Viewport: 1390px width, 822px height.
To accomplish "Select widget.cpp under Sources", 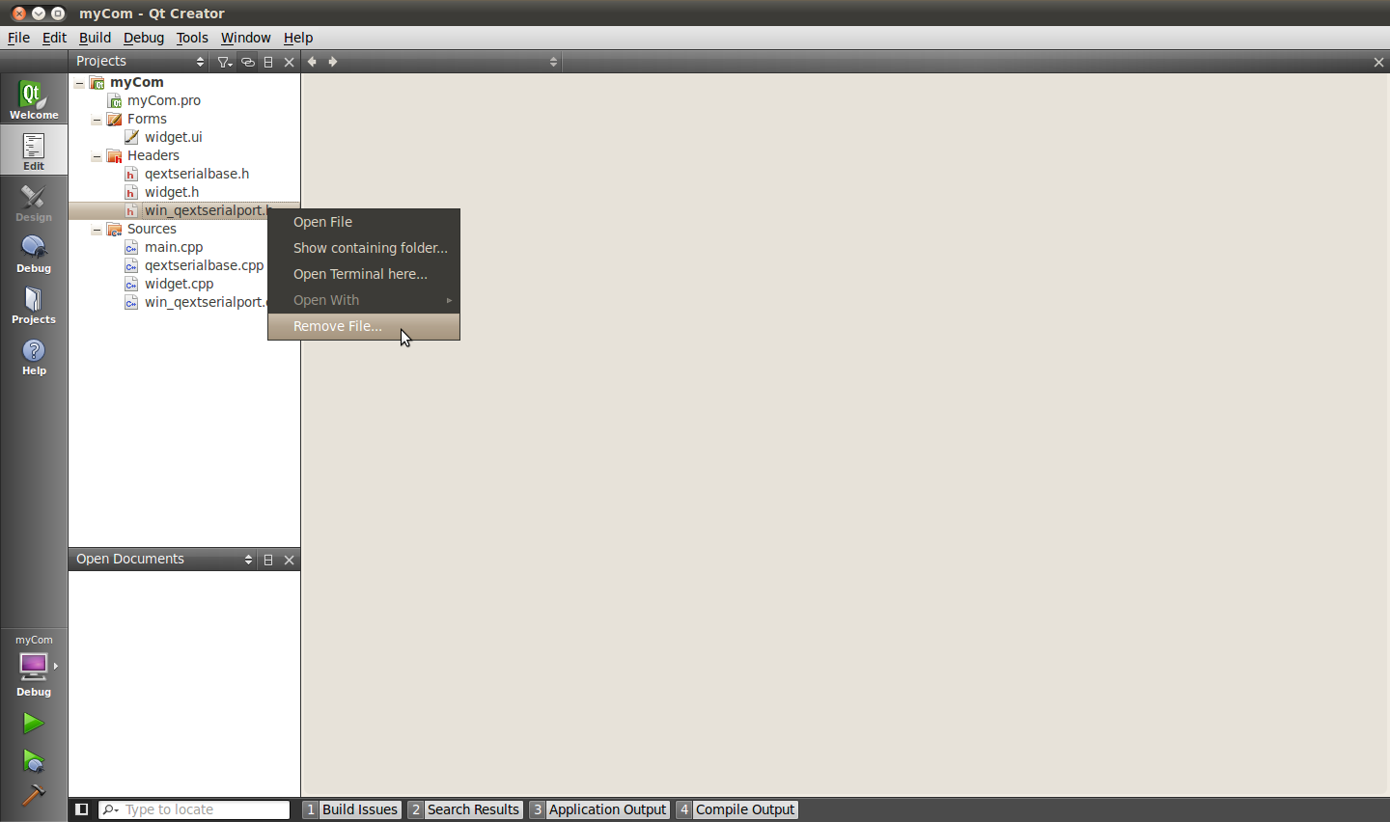I will (x=179, y=284).
